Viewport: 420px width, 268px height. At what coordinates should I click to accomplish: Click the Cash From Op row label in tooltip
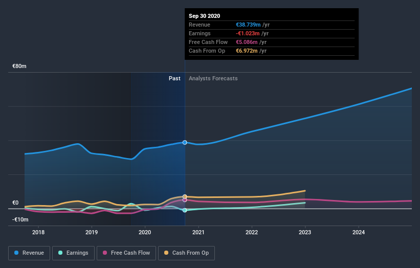(x=207, y=51)
